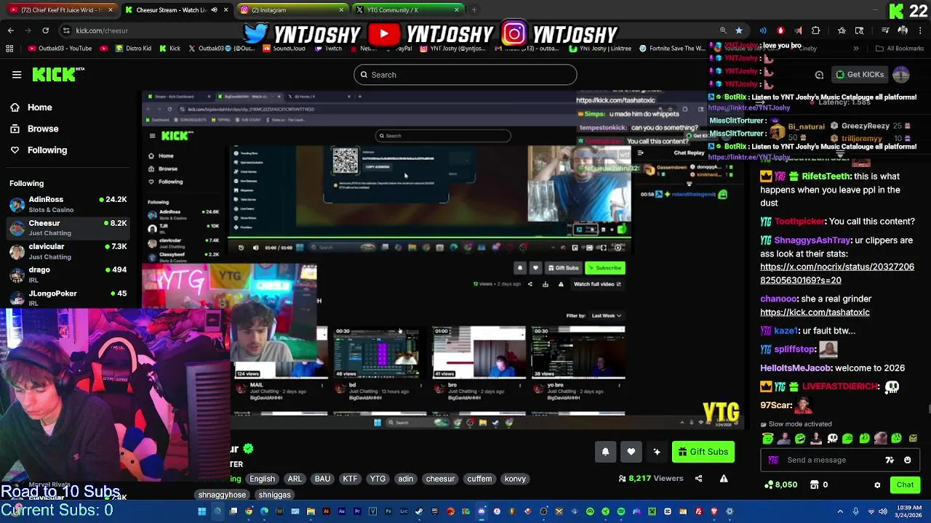Toggle the follow heart button

pos(631,452)
